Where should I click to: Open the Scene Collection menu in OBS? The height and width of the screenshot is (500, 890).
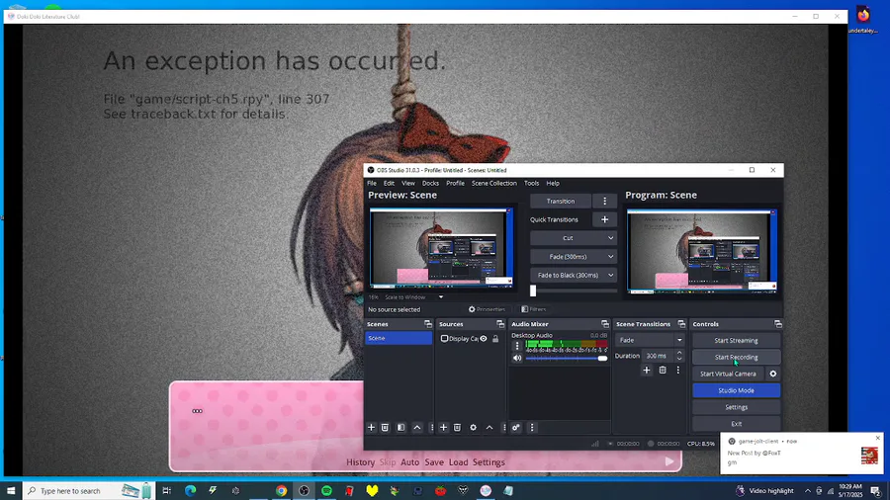click(x=493, y=183)
